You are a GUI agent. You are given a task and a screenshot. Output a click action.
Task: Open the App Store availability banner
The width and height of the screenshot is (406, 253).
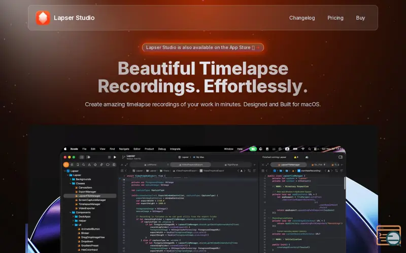tap(202, 48)
